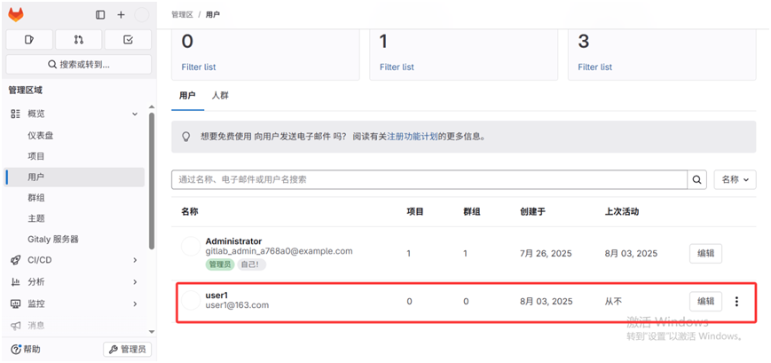This screenshot has width=771, height=363.
Task: Collapse the 概览 section chevron
Action: [x=135, y=114]
